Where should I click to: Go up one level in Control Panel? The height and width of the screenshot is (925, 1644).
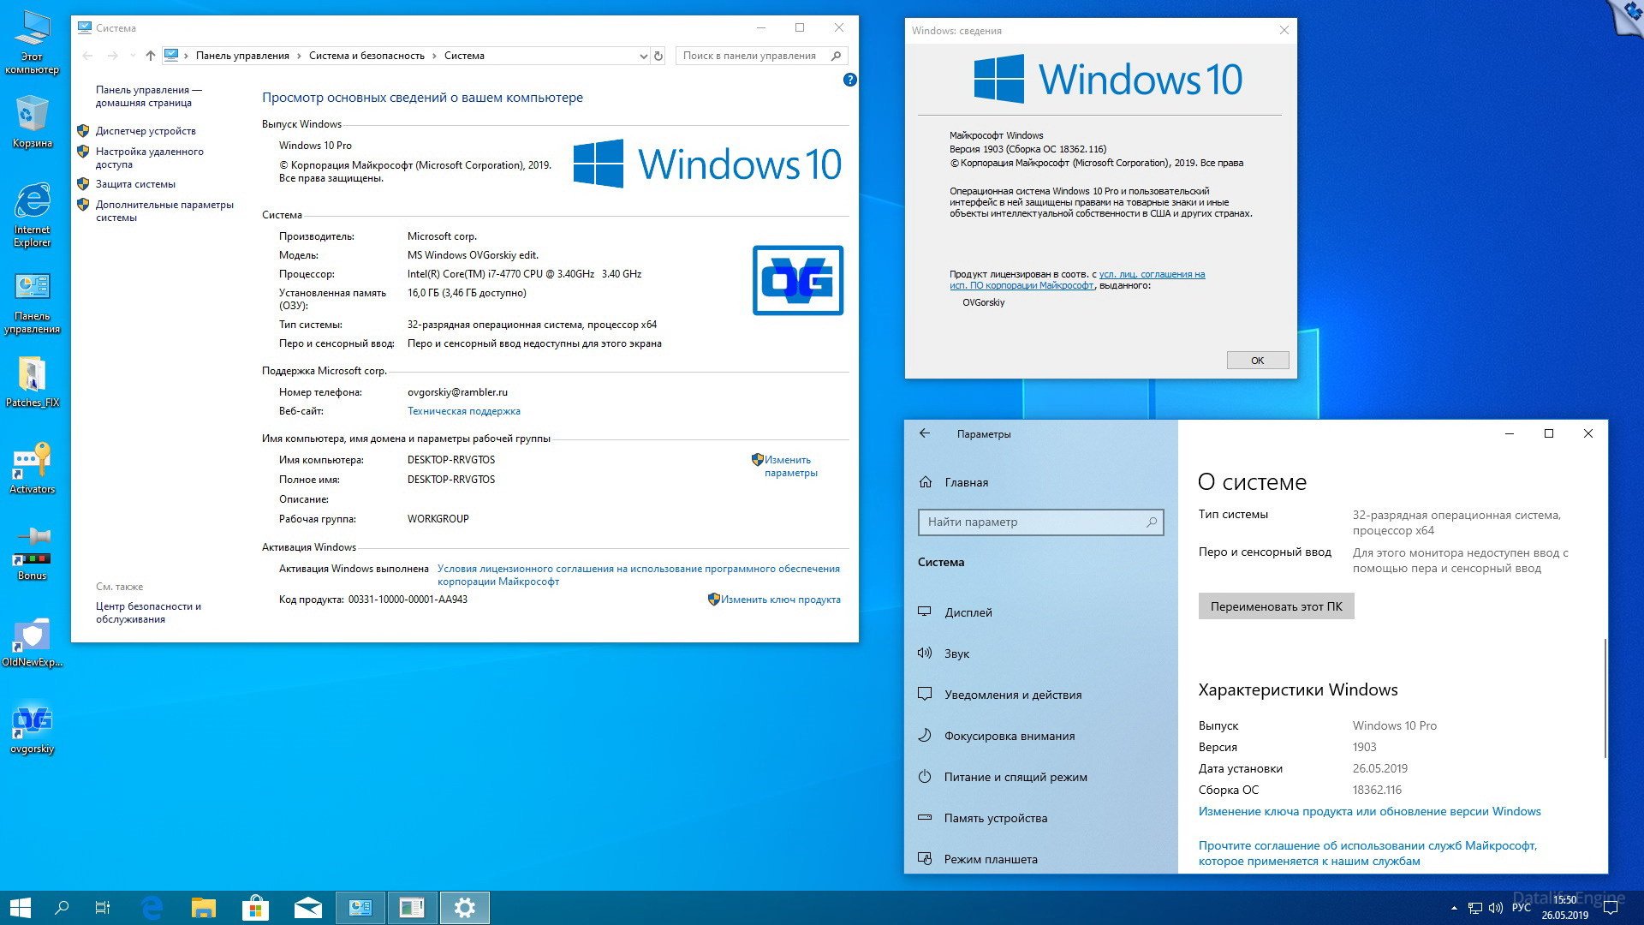click(x=151, y=56)
